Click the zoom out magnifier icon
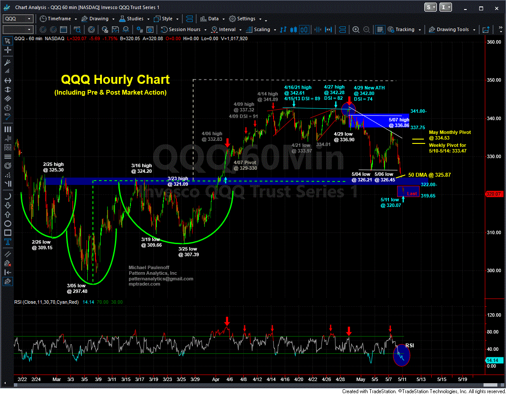Viewport: 506px width, 394px height. tap(366, 30)
